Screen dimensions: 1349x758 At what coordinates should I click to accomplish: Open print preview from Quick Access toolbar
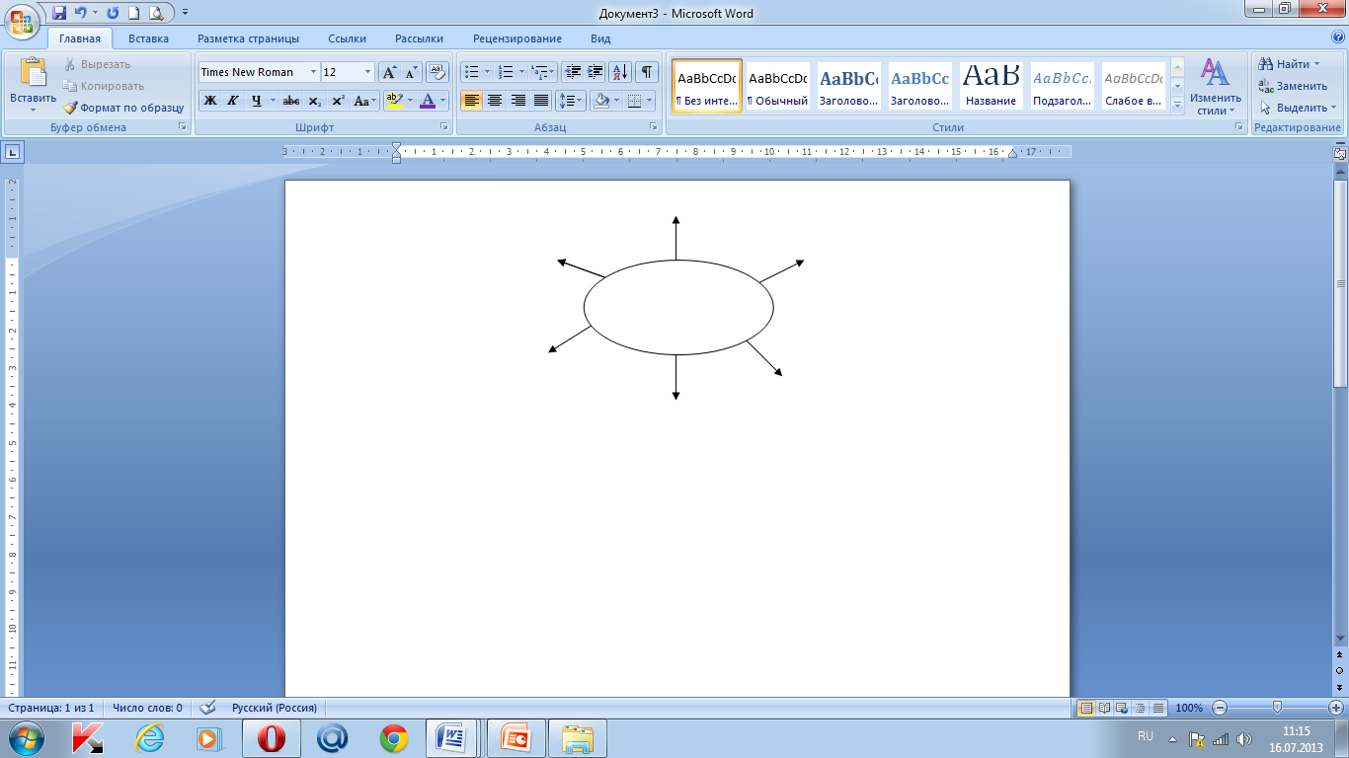155,13
